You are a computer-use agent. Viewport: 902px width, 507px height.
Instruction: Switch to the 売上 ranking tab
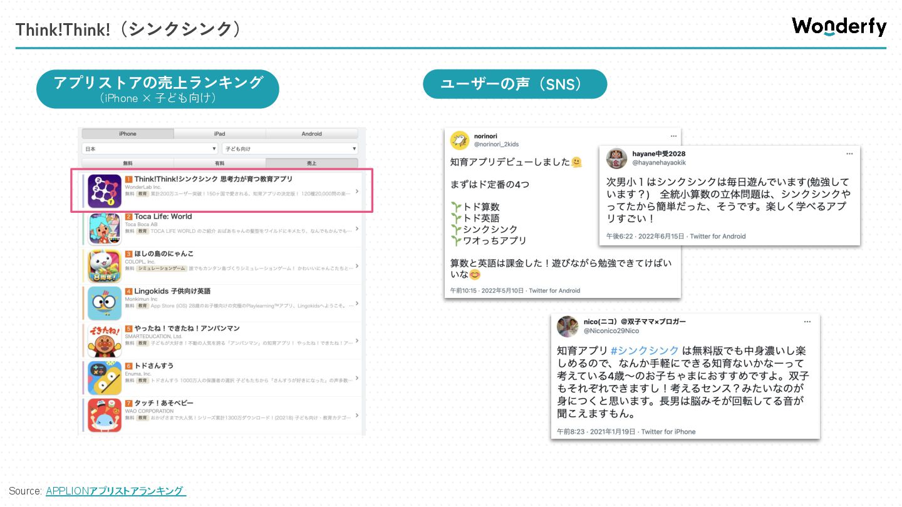point(311,163)
